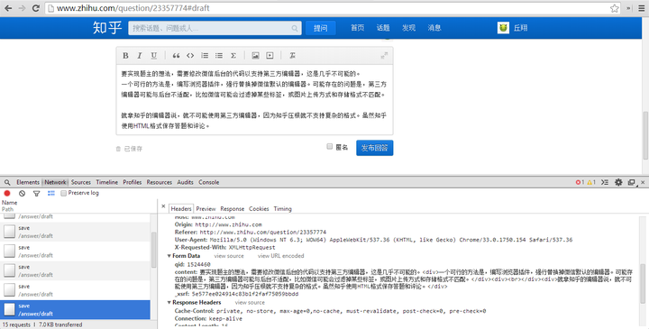Enable the Preserve log checkbox
Image resolution: width=649 pixels, height=329 pixels.
point(63,193)
